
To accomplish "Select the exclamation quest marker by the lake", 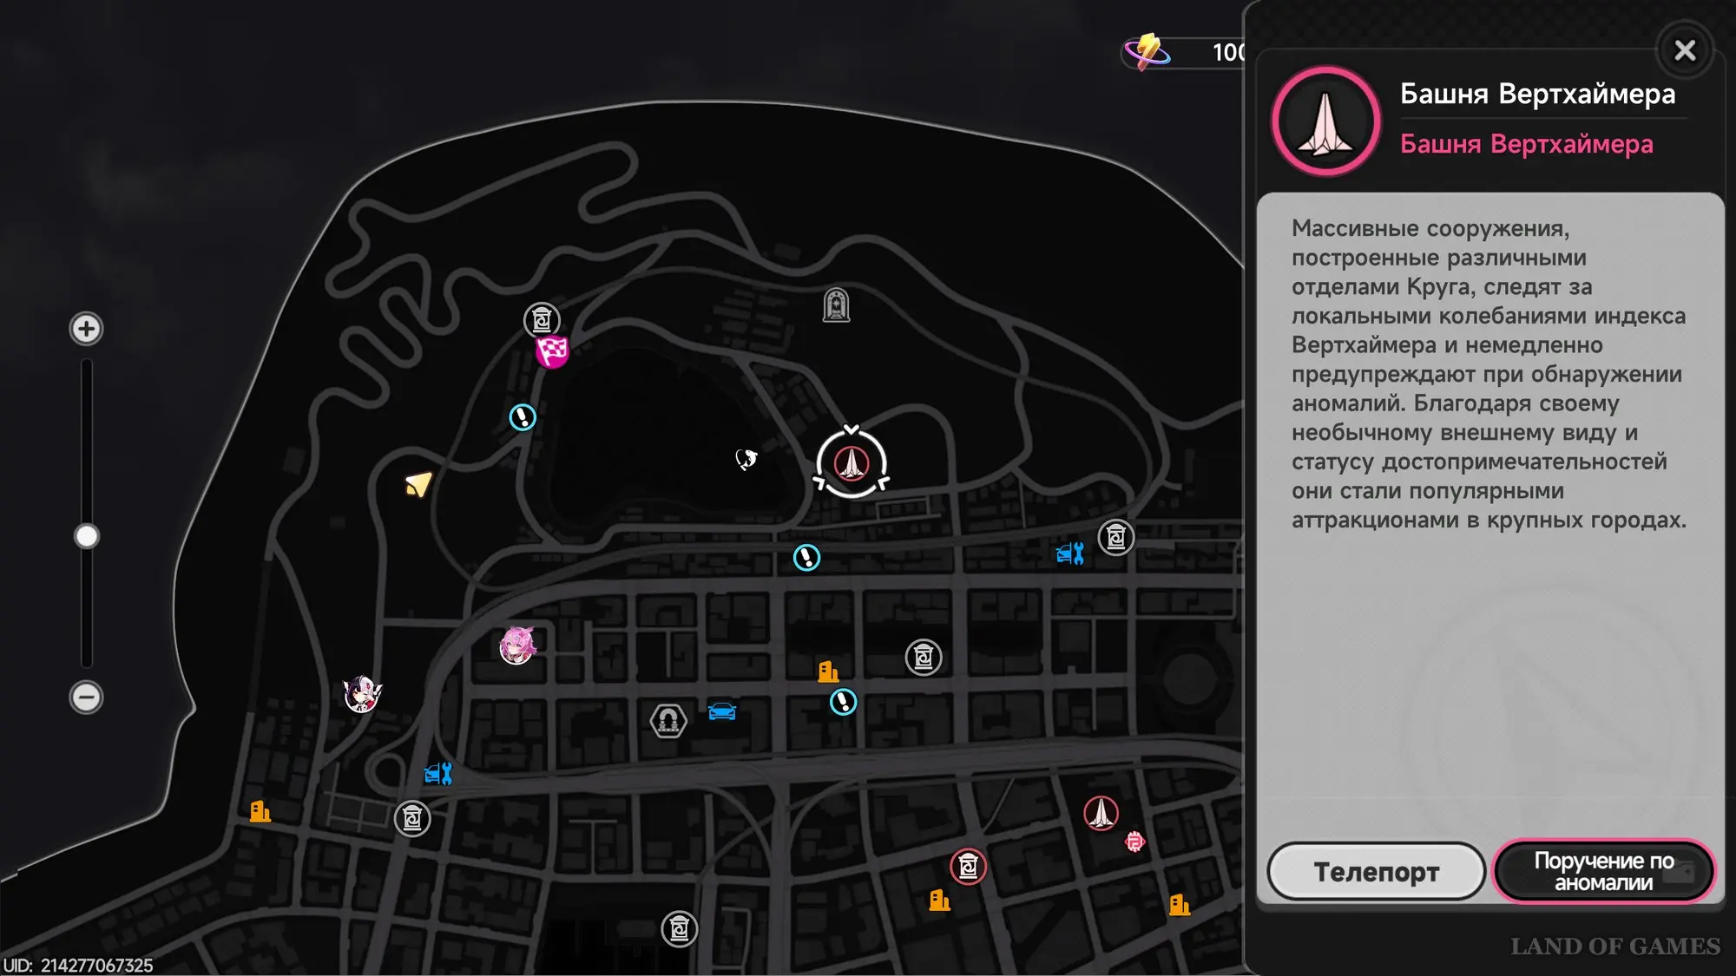I will click(x=523, y=417).
